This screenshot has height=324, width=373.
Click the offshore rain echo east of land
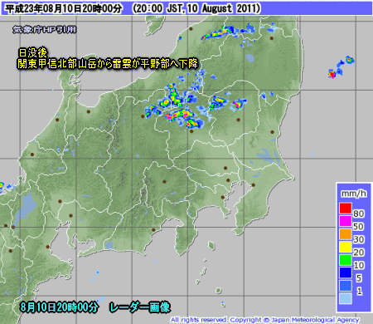341,67
